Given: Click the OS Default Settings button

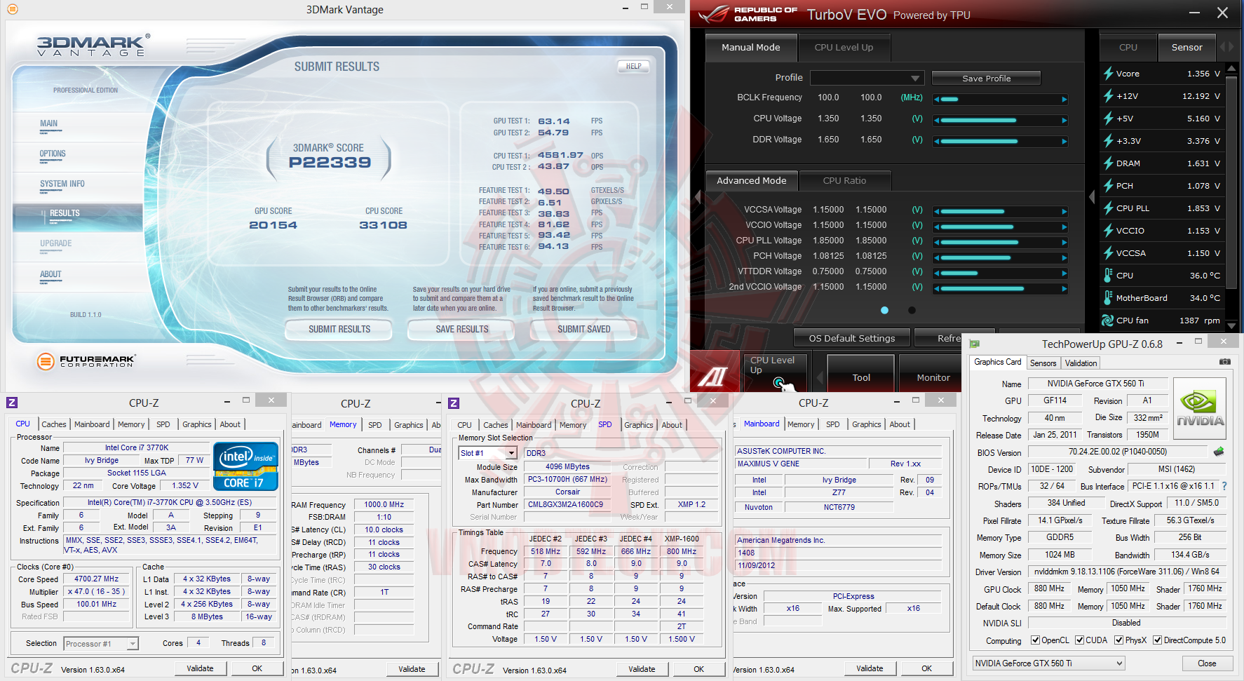Looking at the screenshot, I should pyautogui.click(x=852, y=338).
